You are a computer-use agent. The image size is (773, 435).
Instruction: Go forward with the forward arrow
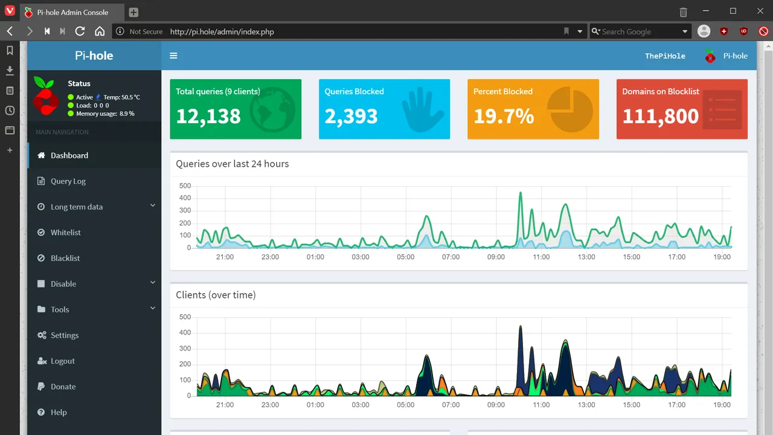point(29,31)
